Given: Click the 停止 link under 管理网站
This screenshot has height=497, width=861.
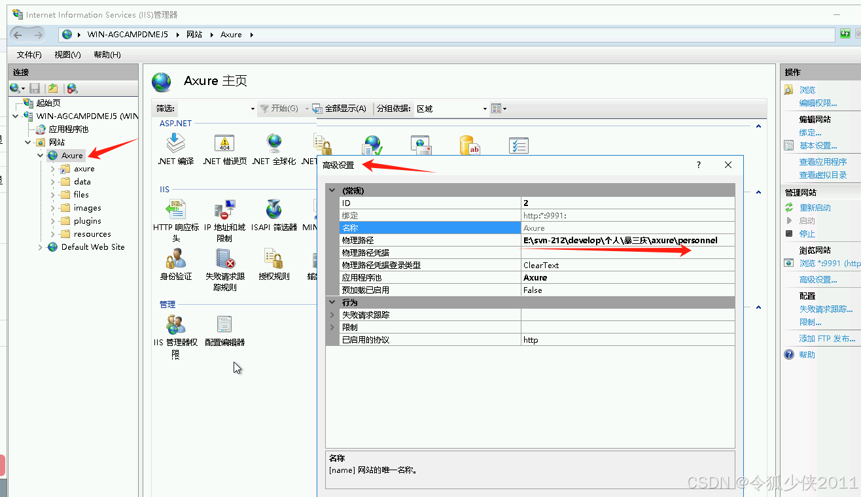Looking at the screenshot, I should tap(807, 233).
